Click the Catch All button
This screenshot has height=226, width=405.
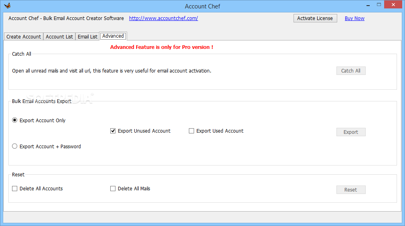click(x=351, y=71)
